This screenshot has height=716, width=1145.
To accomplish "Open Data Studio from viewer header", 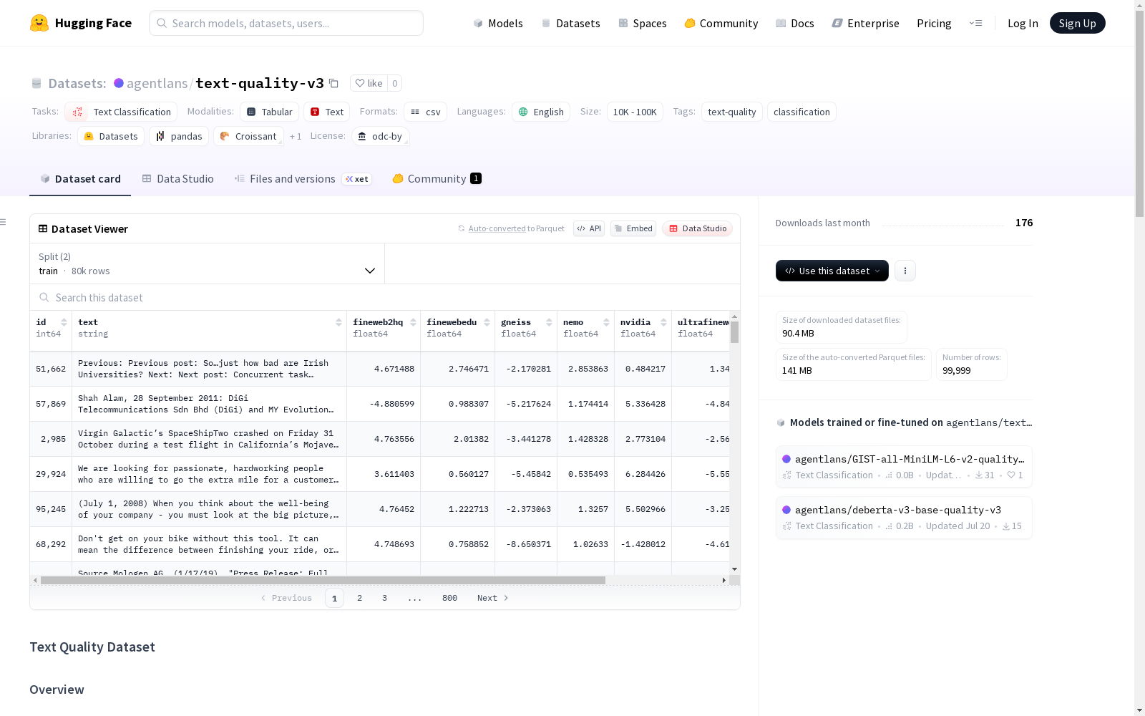I will (x=697, y=228).
